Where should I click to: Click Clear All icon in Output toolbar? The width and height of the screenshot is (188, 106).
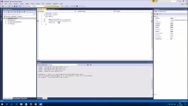pyautogui.click(x=88, y=65)
